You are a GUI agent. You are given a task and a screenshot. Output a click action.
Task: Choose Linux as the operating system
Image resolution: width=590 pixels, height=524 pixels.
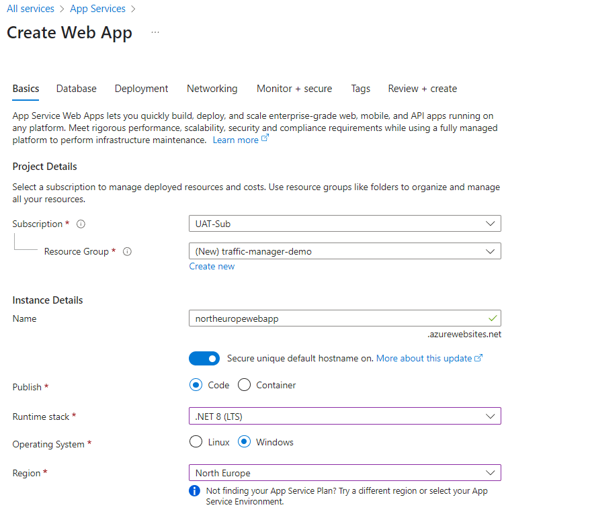pos(196,442)
